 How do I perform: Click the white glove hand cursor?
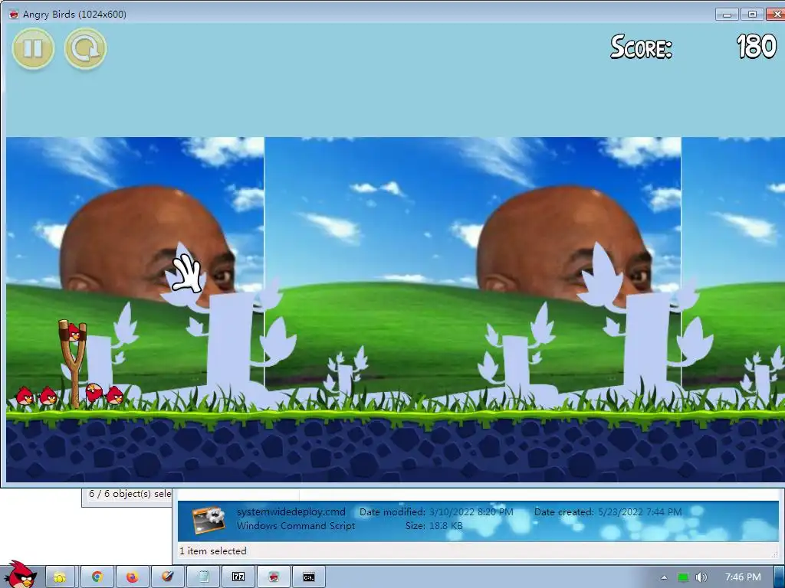[x=186, y=273]
